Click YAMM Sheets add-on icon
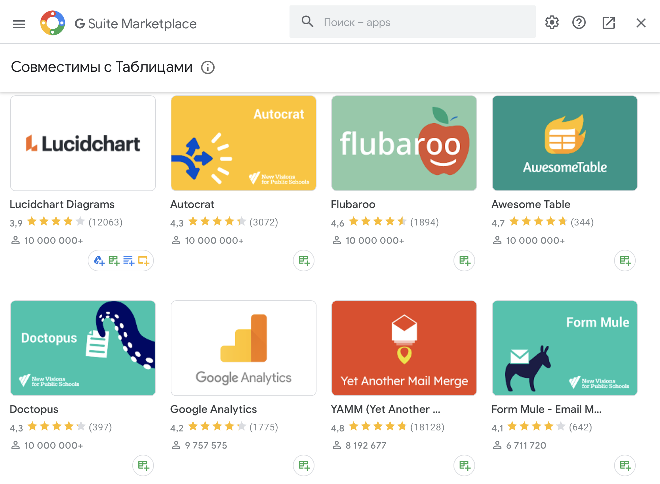Image resolution: width=660 pixels, height=484 pixels. pos(464,465)
